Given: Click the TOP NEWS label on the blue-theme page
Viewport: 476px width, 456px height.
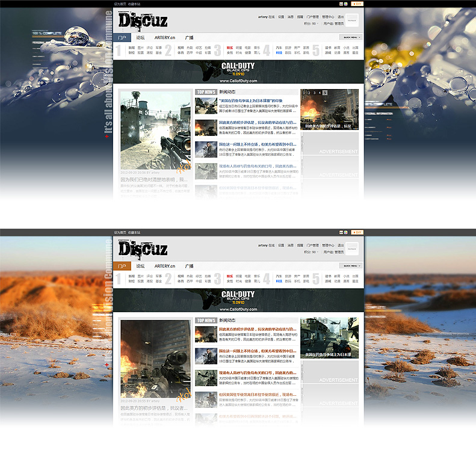Looking at the screenshot, I should 206,92.
